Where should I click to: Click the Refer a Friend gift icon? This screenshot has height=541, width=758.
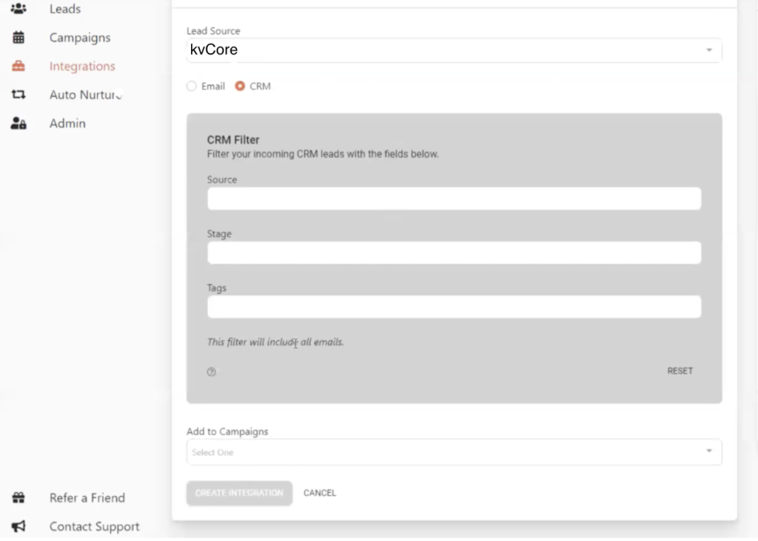click(19, 497)
